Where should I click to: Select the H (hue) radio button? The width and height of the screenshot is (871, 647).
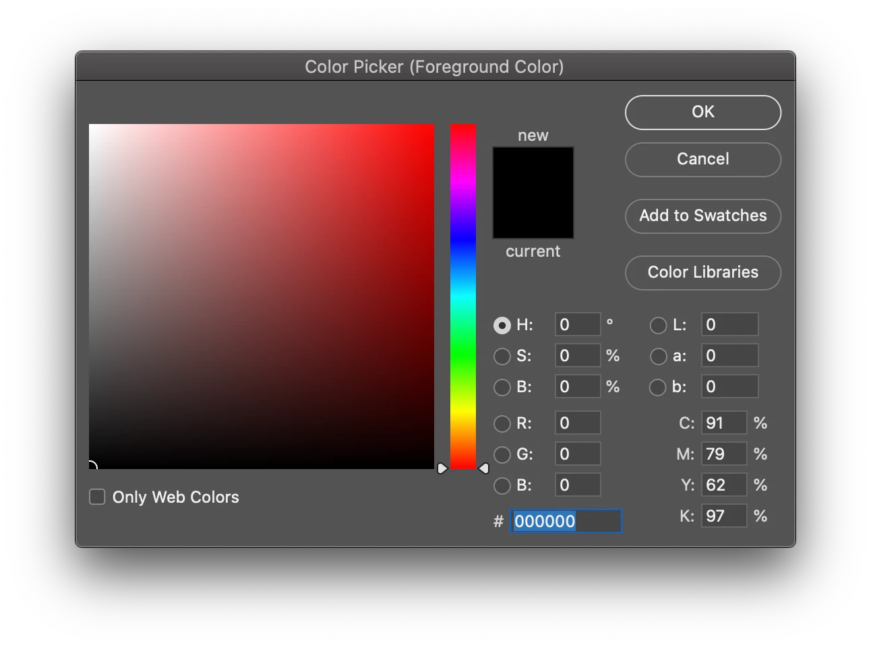(502, 325)
